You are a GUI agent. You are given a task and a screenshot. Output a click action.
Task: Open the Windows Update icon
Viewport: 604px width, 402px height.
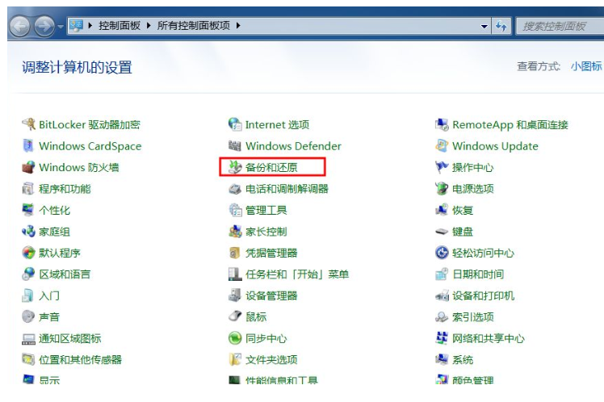coord(442,146)
